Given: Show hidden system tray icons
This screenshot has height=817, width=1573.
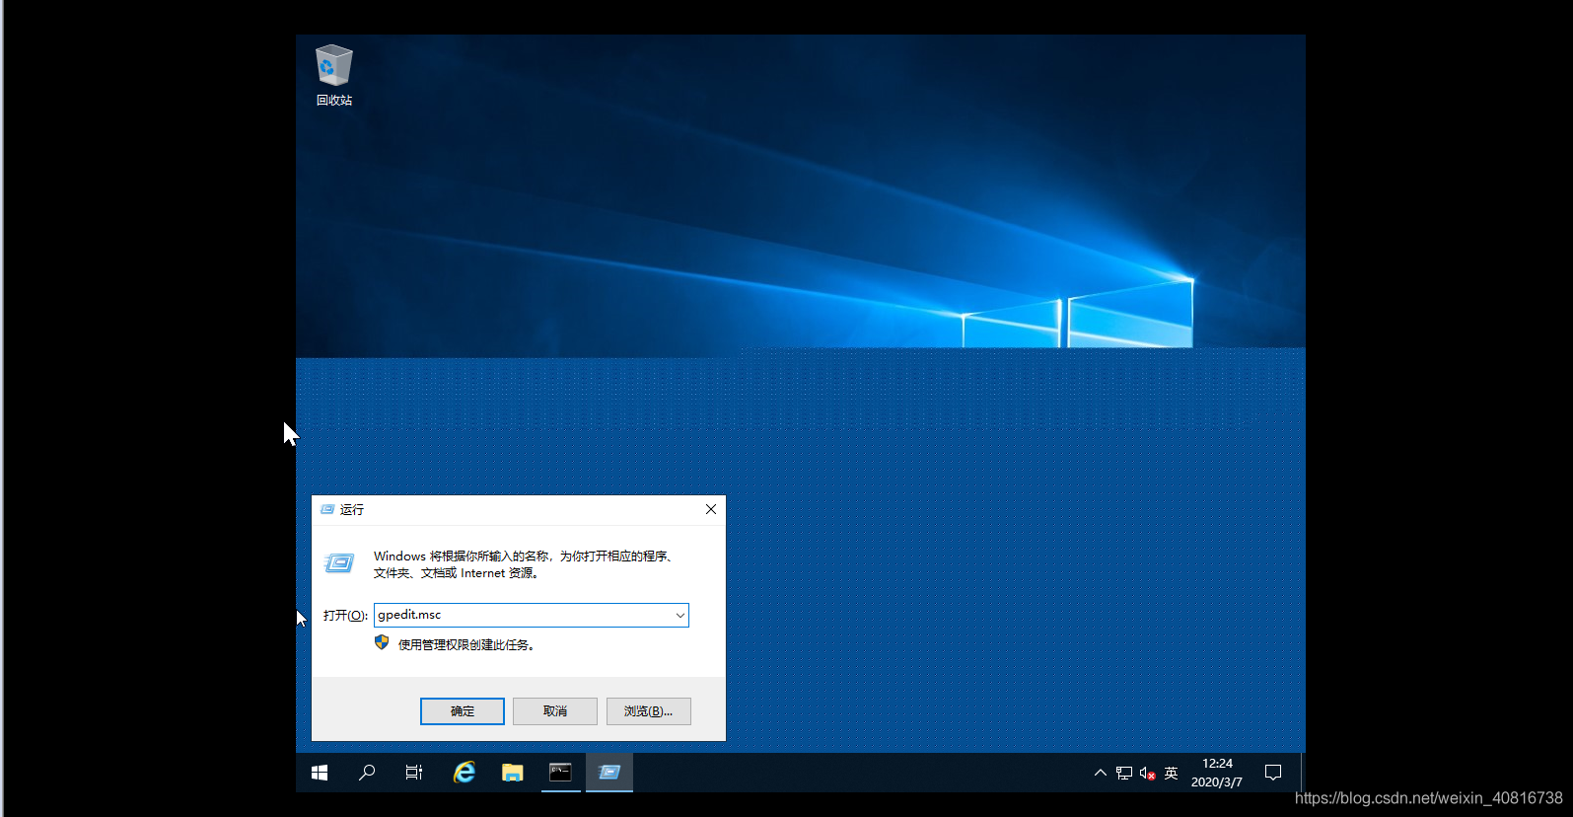Looking at the screenshot, I should [1100, 773].
